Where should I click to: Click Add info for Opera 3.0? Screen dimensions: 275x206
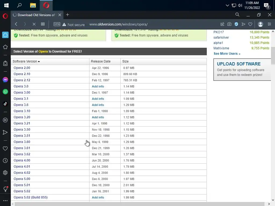pyautogui.click(x=98, y=86)
